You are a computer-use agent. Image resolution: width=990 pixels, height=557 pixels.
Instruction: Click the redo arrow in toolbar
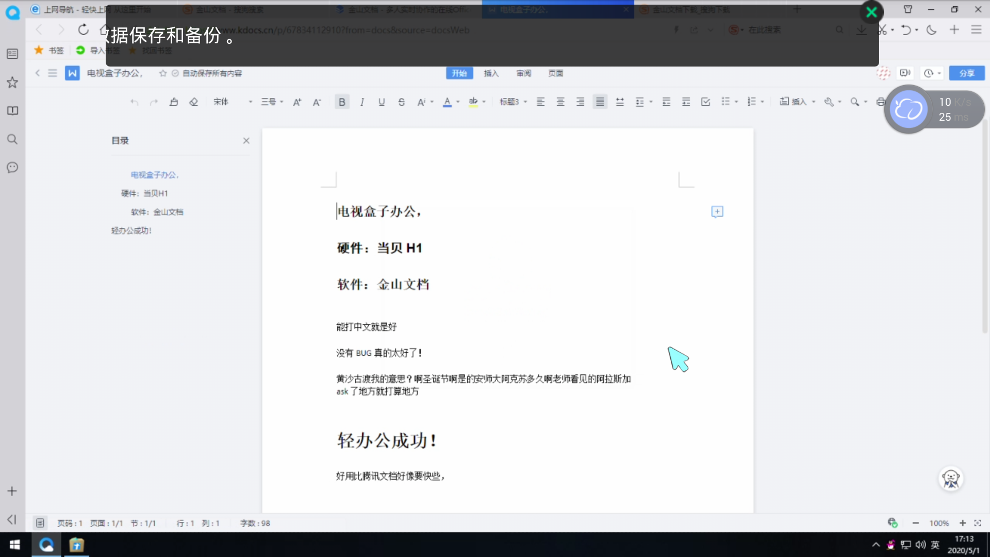pyautogui.click(x=154, y=102)
